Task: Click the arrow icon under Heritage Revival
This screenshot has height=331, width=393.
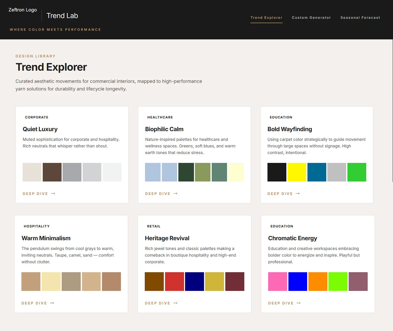Action: (x=175, y=303)
